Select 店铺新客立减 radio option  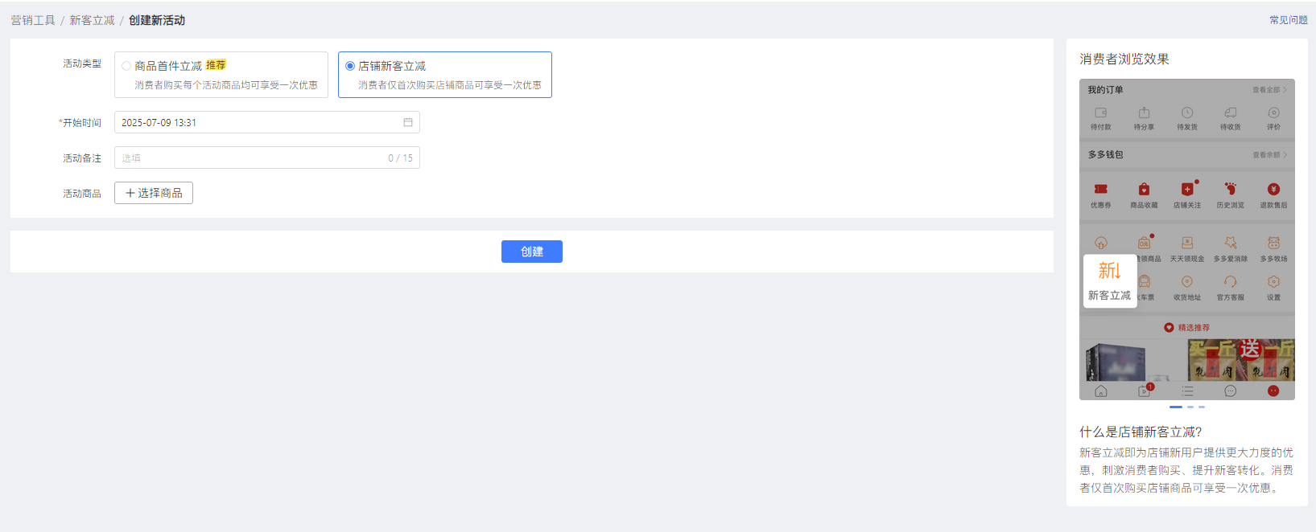pos(350,66)
